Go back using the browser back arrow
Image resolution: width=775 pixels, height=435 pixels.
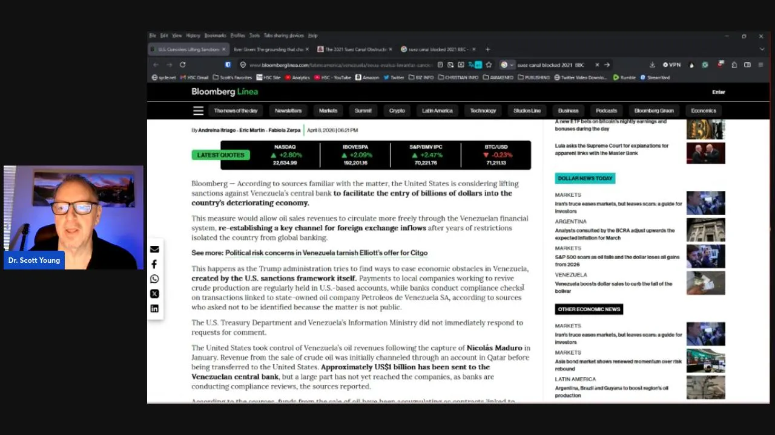pos(156,65)
